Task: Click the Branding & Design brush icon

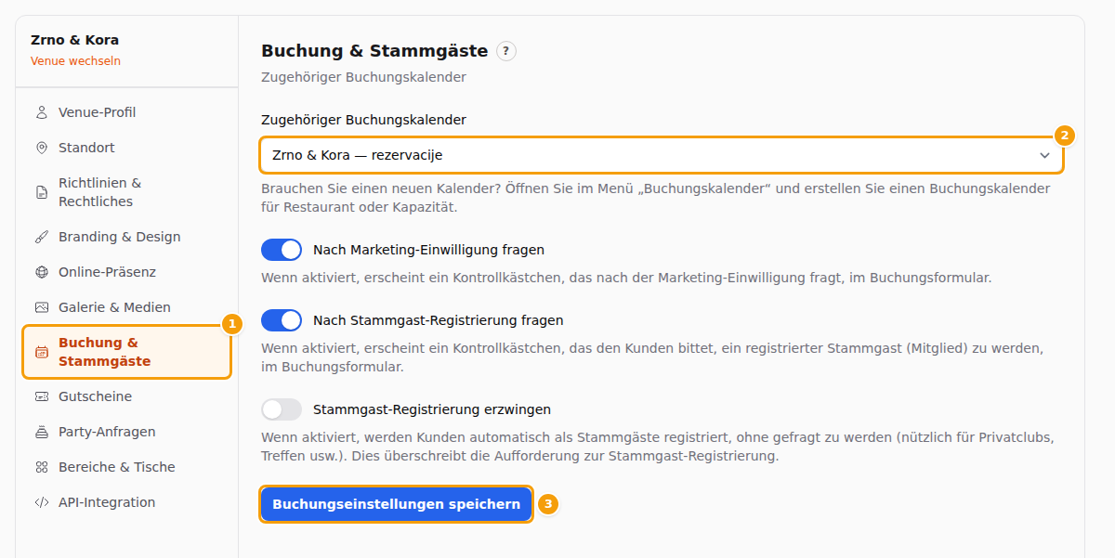Action: 41,237
